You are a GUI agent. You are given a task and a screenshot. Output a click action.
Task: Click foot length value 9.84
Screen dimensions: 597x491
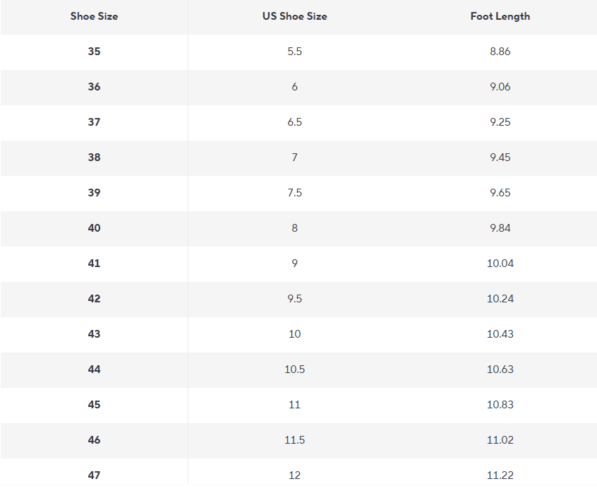pyautogui.click(x=500, y=228)
